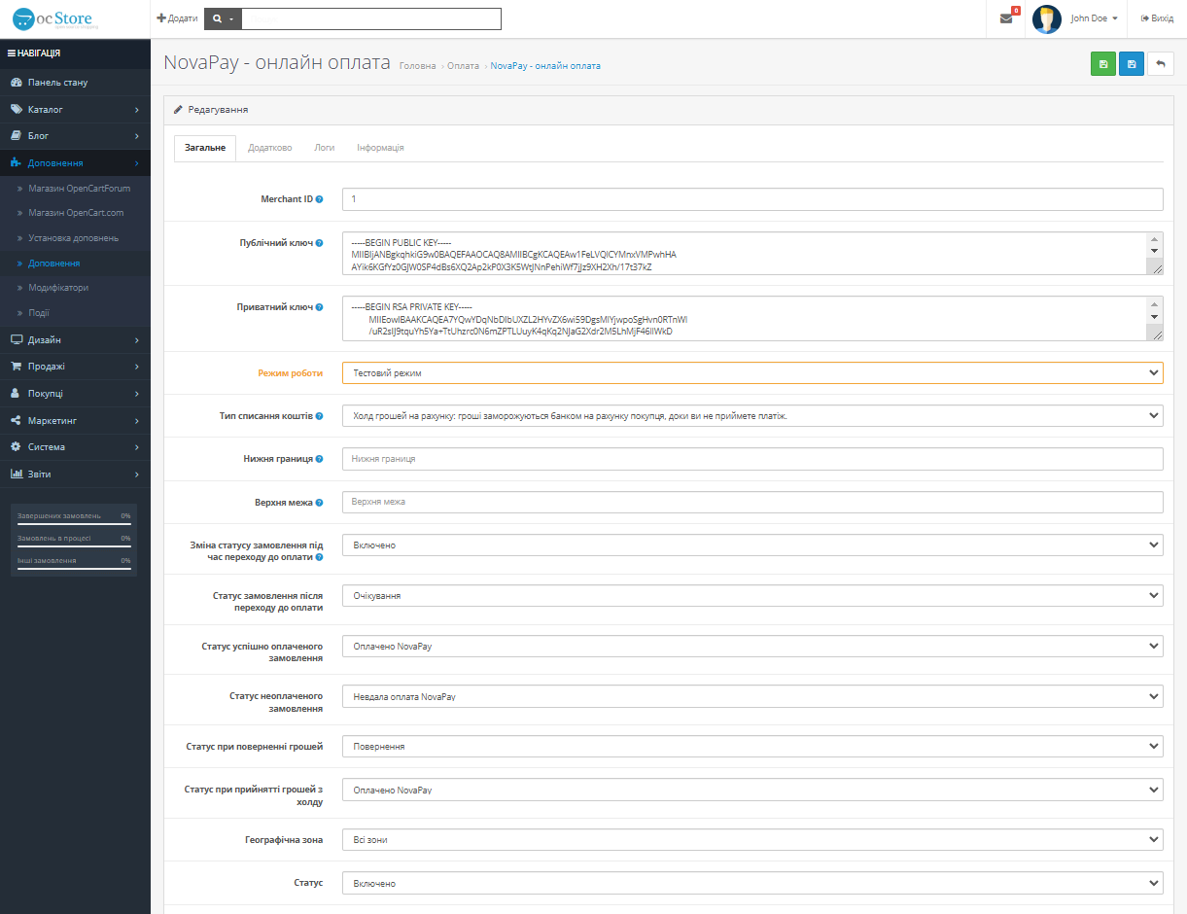Click the Merchant ID input field
The height and width of the screenshot is (914, 1187).
(752, 199)
